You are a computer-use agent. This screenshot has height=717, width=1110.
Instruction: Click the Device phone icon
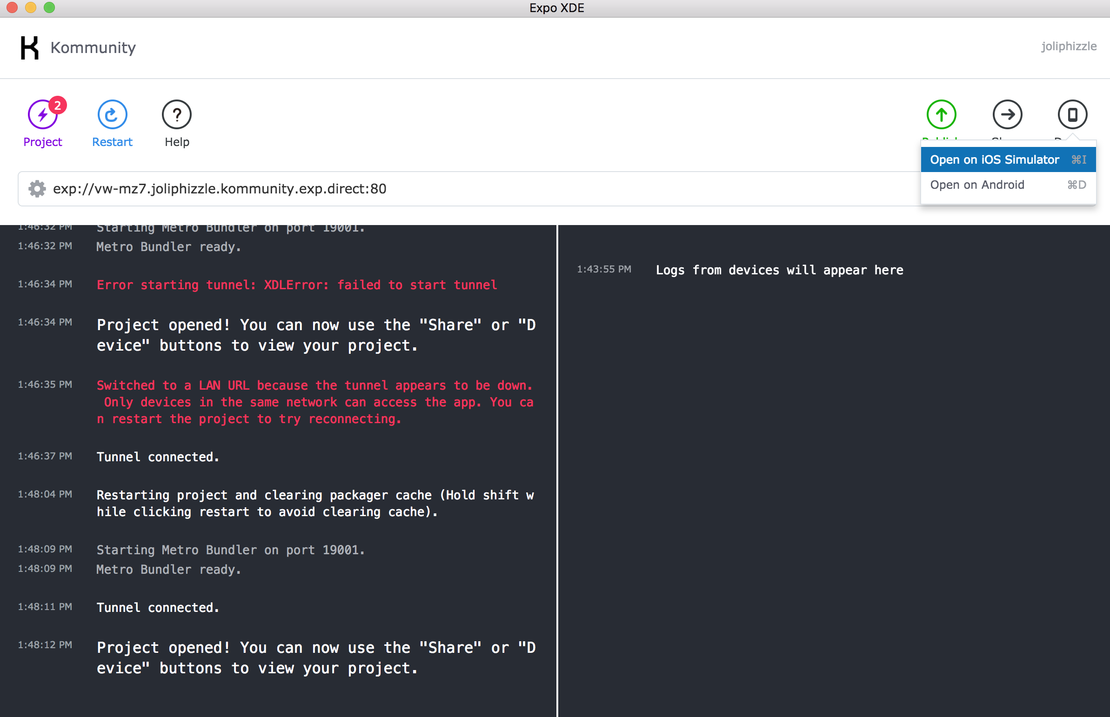(x=1072, y=114)
